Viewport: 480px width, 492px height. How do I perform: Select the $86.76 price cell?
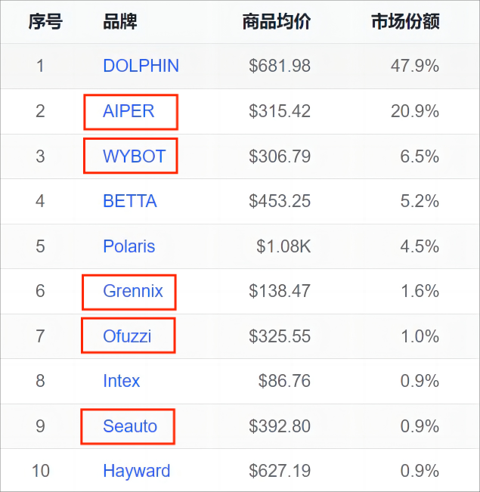[x=284, y=381]
